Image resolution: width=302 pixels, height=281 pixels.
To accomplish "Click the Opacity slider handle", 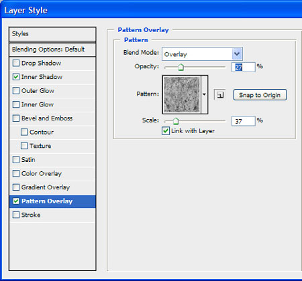I will coord(181,67).
